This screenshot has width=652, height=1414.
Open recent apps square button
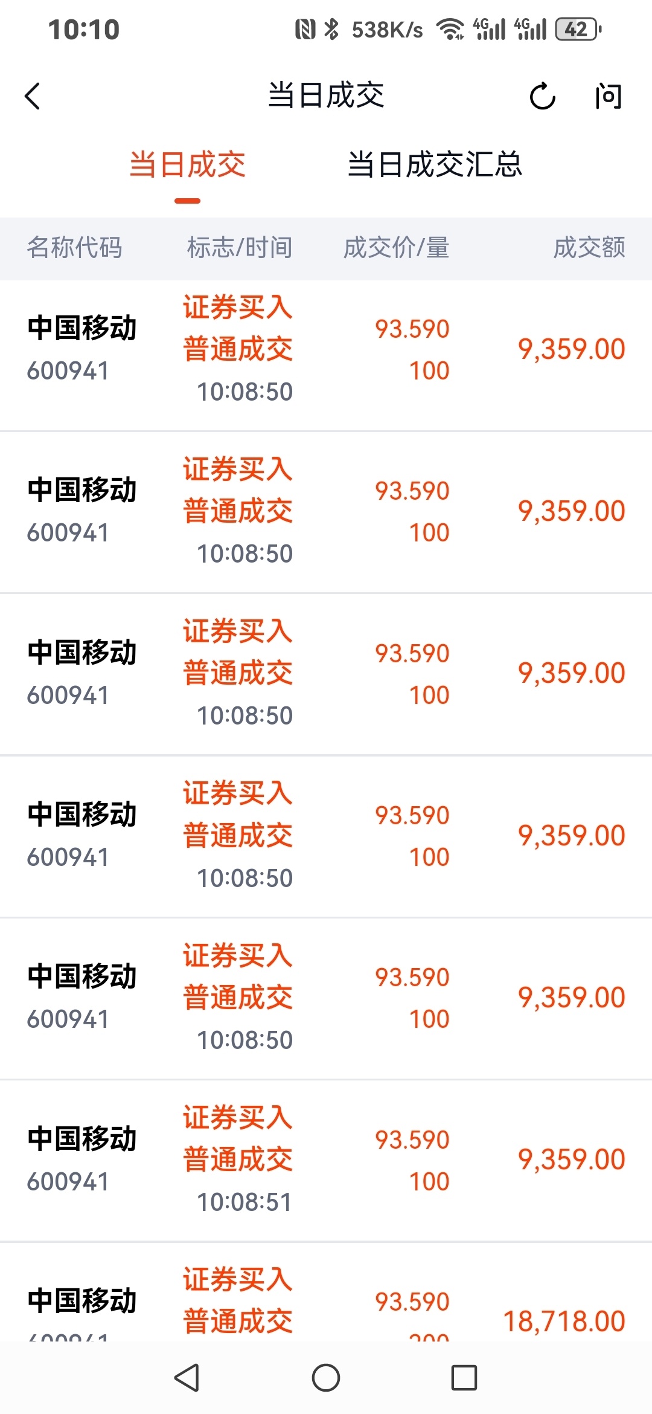[464, 1378]
